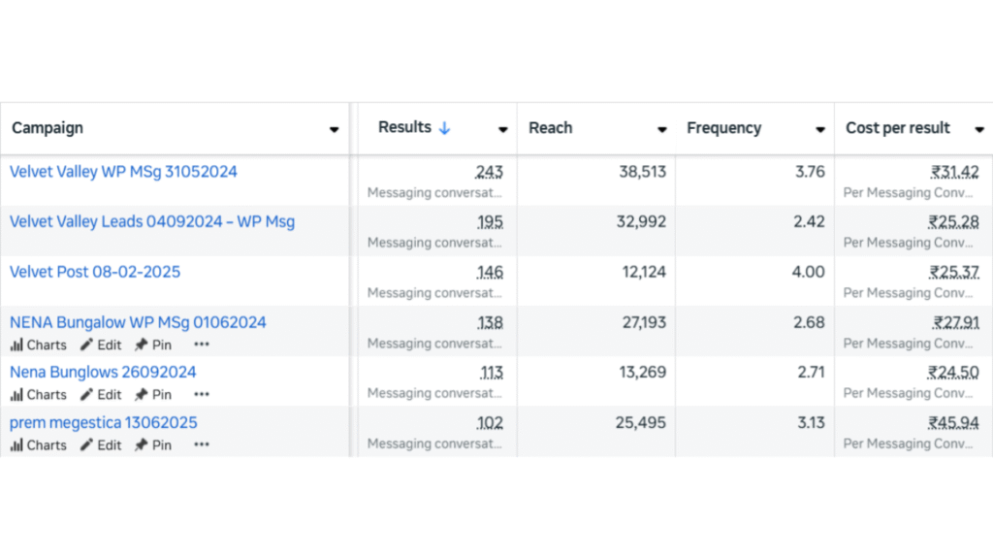
Task: Expand the Campaign column dropdown
Action: [334, 129]
